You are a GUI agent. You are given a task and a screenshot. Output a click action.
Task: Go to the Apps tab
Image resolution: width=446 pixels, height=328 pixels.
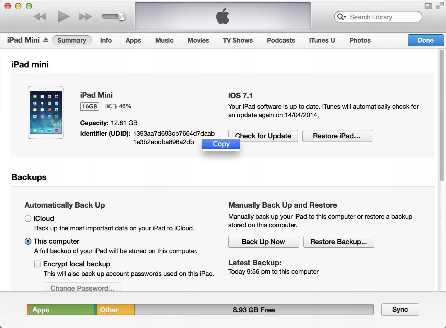(x=133, y=40)
